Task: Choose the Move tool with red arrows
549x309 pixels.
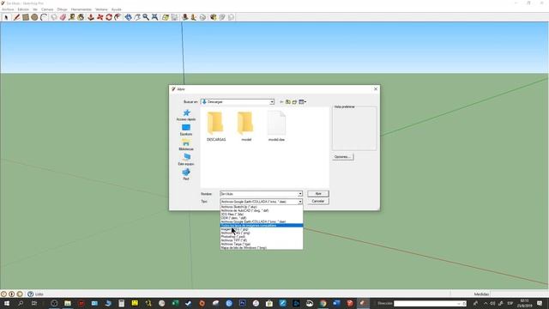Action: click(100, 17)
